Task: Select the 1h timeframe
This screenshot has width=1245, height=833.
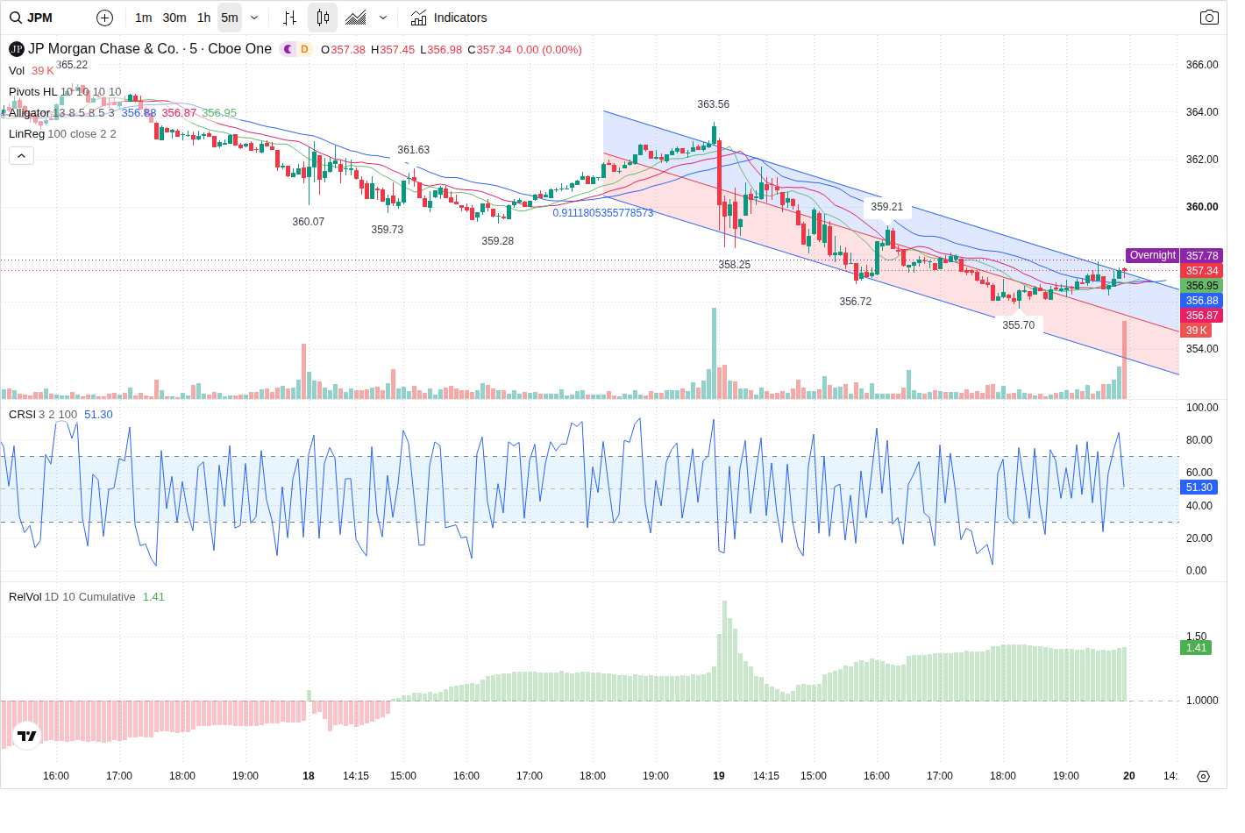Action: 204,18
